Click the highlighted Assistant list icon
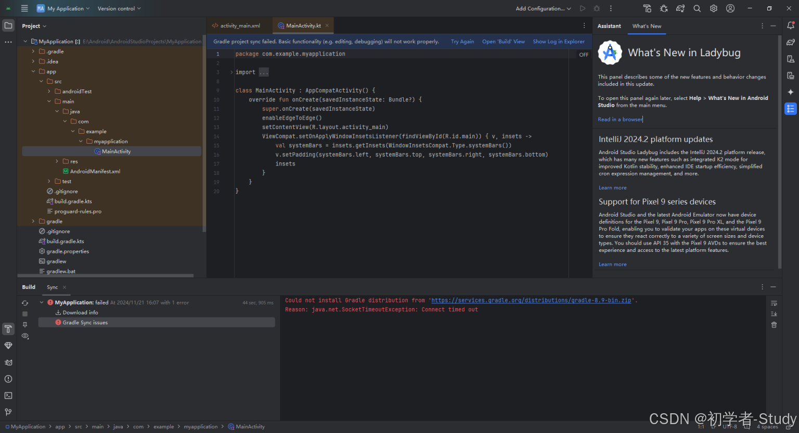799x433 pixels. tap(791, 109)
